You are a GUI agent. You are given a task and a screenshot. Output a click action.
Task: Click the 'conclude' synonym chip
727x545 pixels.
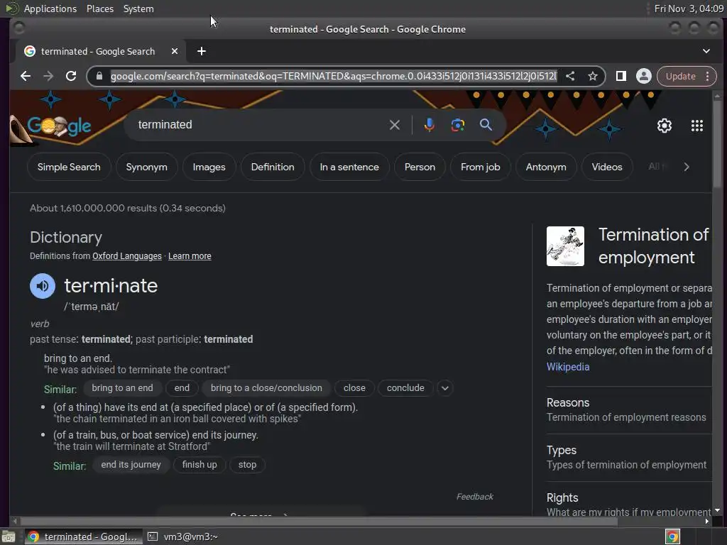click(x=405, y=388)
